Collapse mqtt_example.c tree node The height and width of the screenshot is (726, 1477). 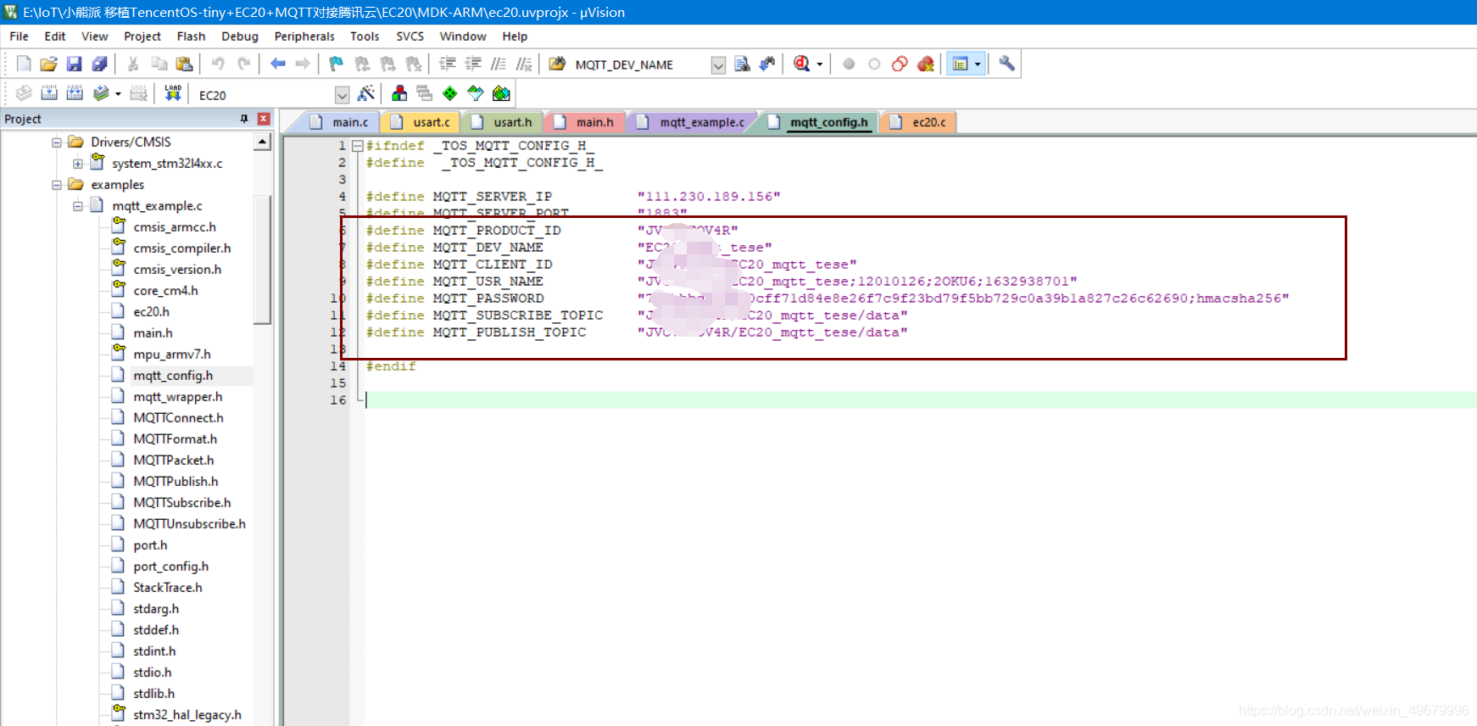click(x=78, y=206)
